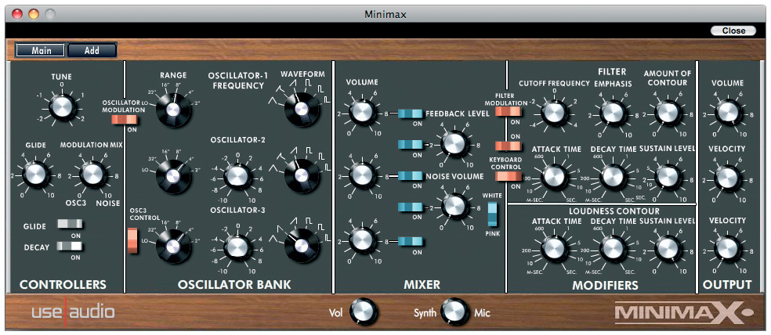Flip the OSC3 Control switch
771x335 pixels.
[132, 241]
